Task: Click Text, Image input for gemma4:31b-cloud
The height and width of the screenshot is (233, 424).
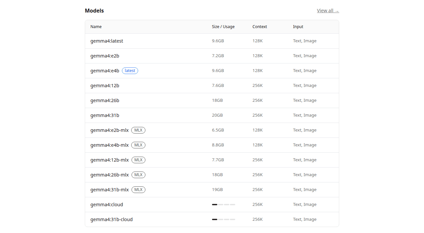Action: 305,219
